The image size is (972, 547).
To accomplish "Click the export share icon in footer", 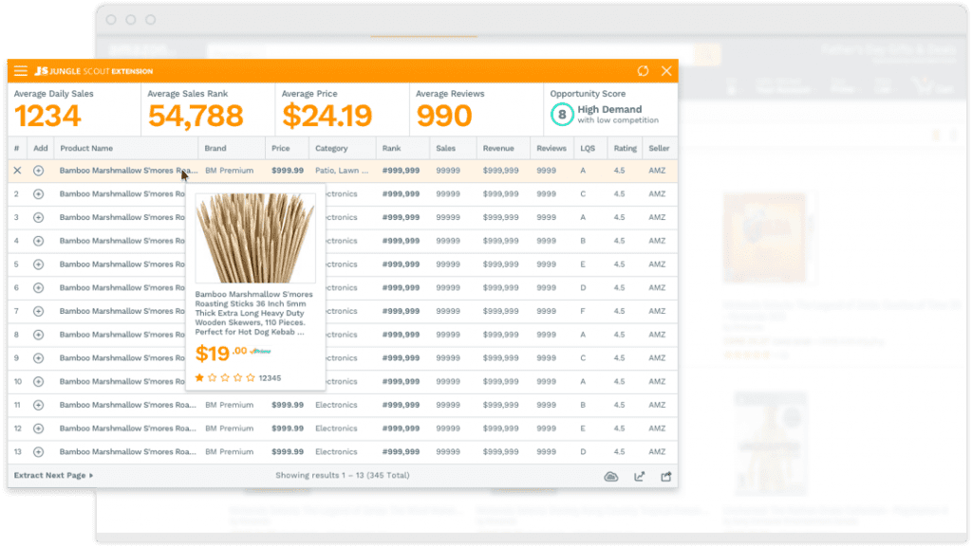I will click(x=665, y=476).
